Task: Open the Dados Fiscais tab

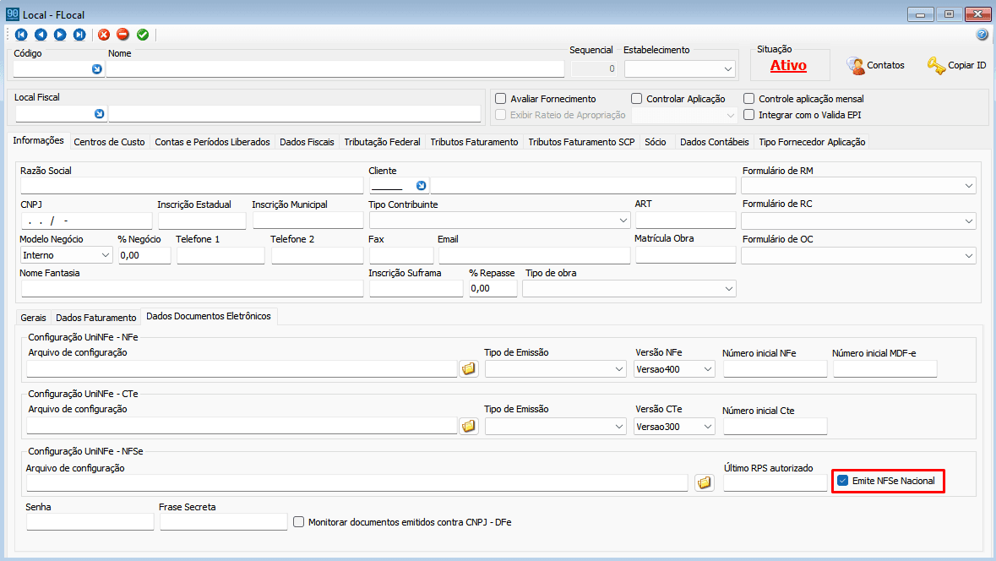Action: (x=307, y=142)
